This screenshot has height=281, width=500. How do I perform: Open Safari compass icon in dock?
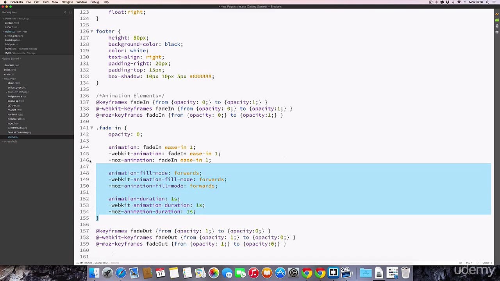click(x=121, y=273)
